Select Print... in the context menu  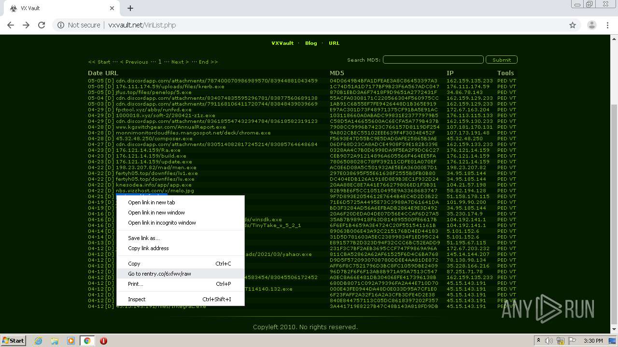181,284
